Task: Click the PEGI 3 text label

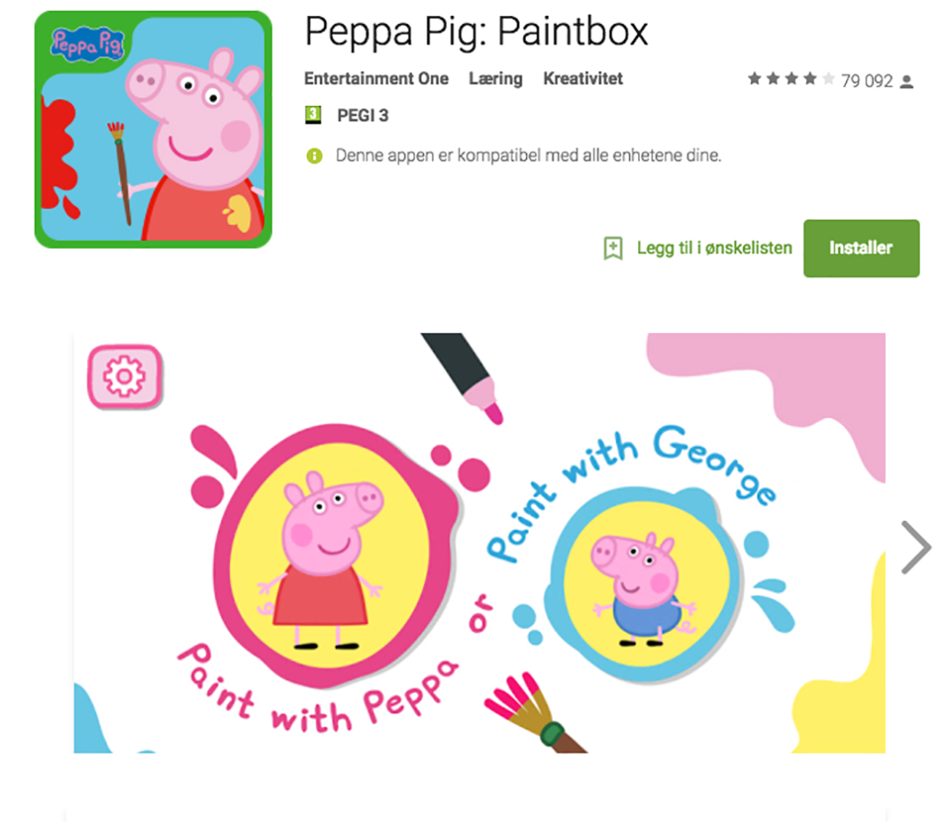Action: [363, 115]
